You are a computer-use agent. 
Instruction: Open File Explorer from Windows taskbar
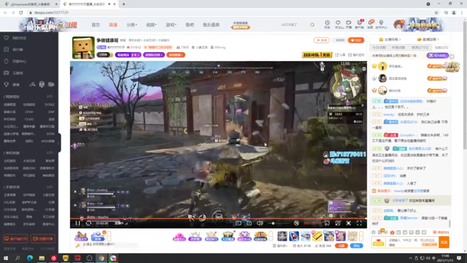pos(41,258)
